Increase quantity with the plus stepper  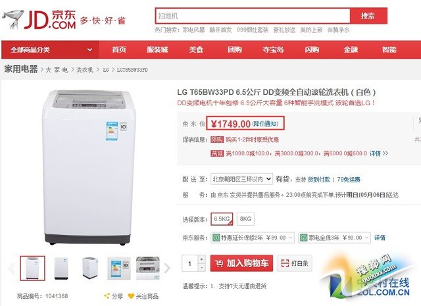click(x=202, y=259)
